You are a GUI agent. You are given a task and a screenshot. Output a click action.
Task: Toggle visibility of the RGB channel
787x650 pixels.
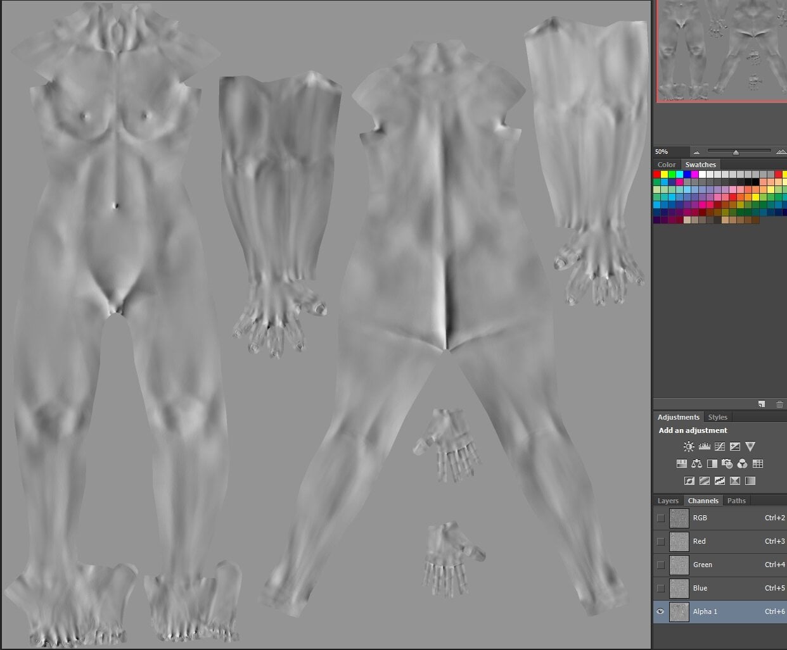[x=661, y=518]
